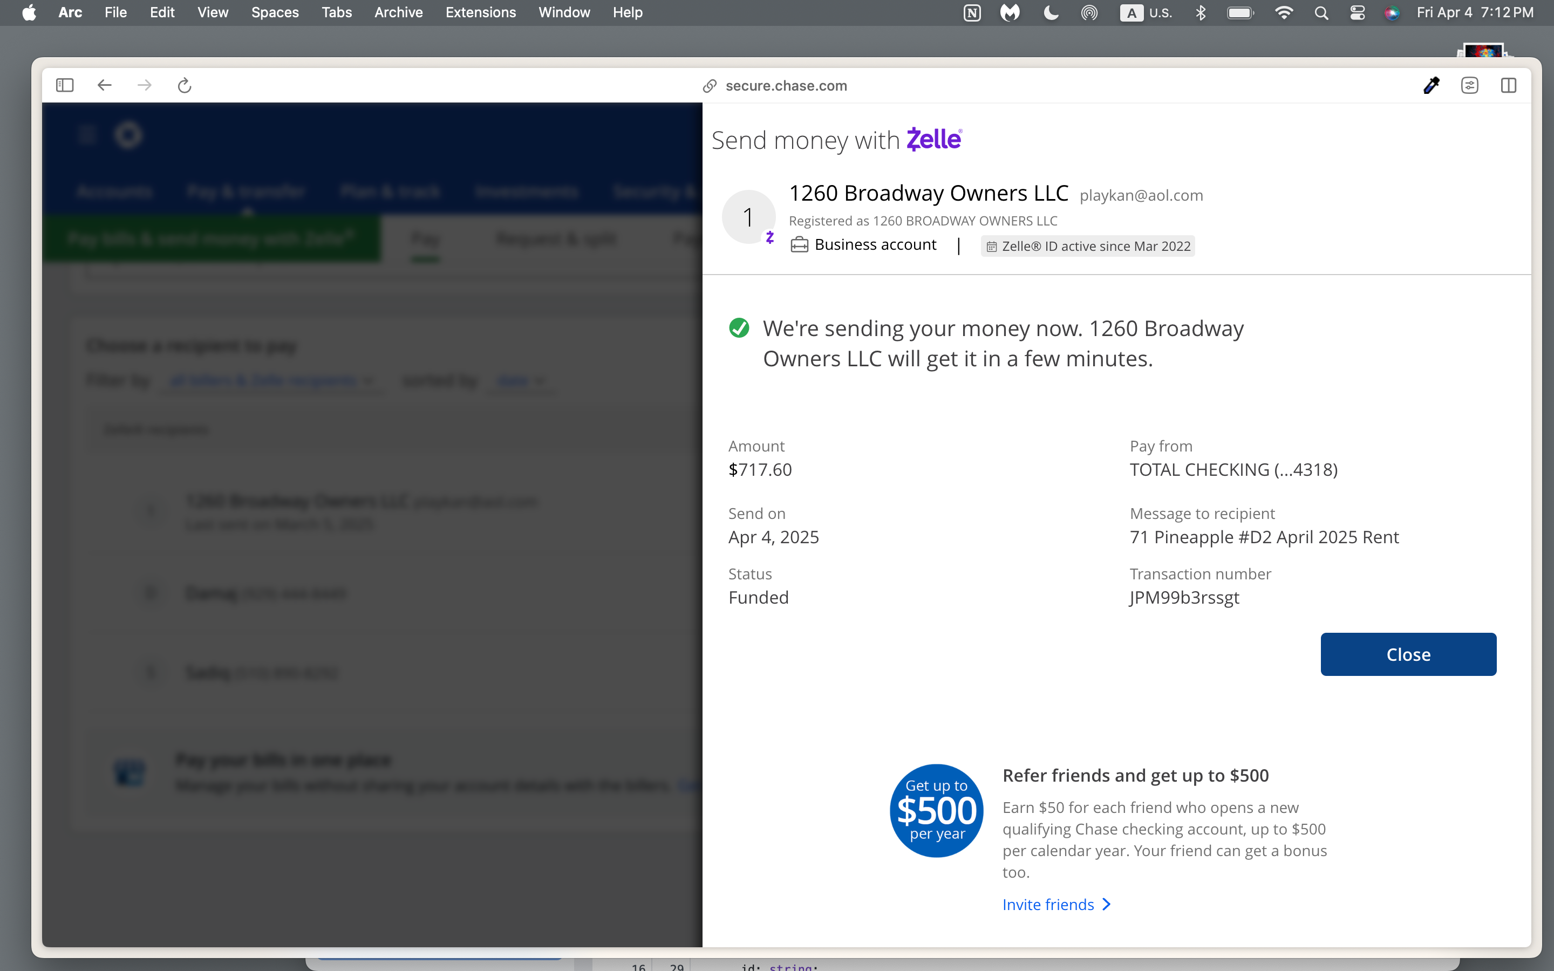Open the Apple menu

[x=29, y=13]
